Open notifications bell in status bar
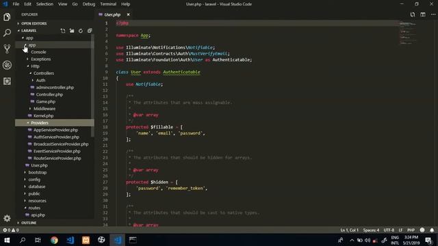Image resolution: width=438 pixels, height=246 pixels. coord(432,230)
